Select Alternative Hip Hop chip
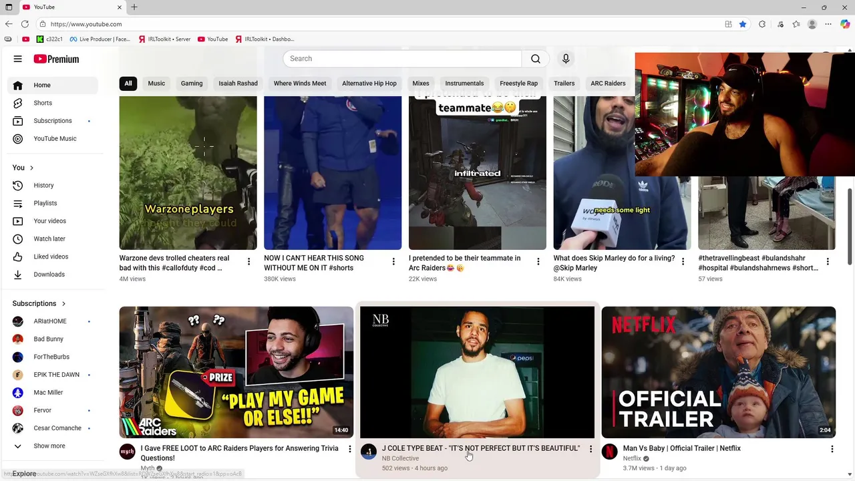The height and width of the screenshot is (481, 855). (x=369, y=84)
